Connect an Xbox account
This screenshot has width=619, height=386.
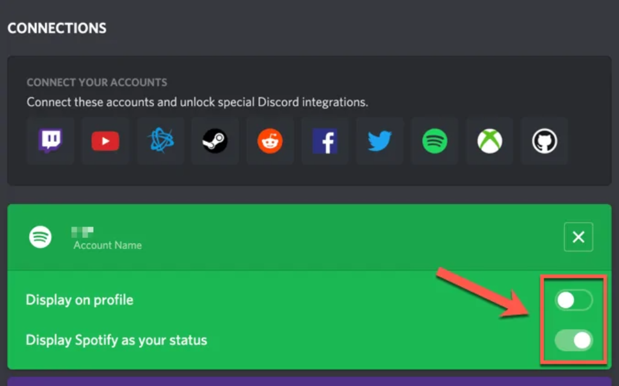[489, 141]
